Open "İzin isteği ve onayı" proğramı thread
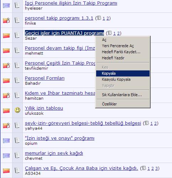Viewport: 172px width, 178px height. [x=59, y=138]
